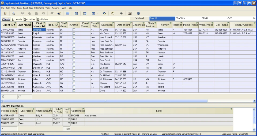Click the exit door toolbar icon
The width and height of the screenshot is (257, 136).
138,13
